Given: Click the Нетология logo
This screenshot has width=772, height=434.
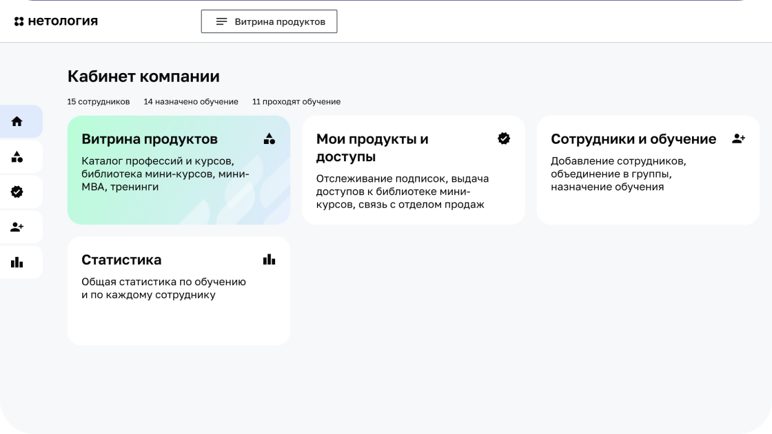Looking at the screenshot, I should [x=57, y=21].
